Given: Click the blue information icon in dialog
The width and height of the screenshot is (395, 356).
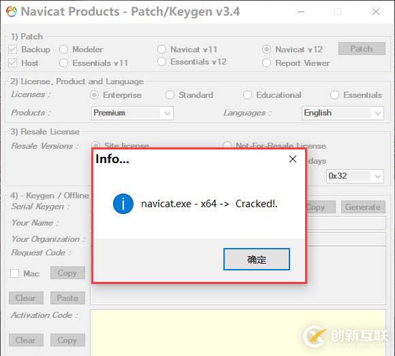Looking at the screenshot, I should (x=123, y=204).
